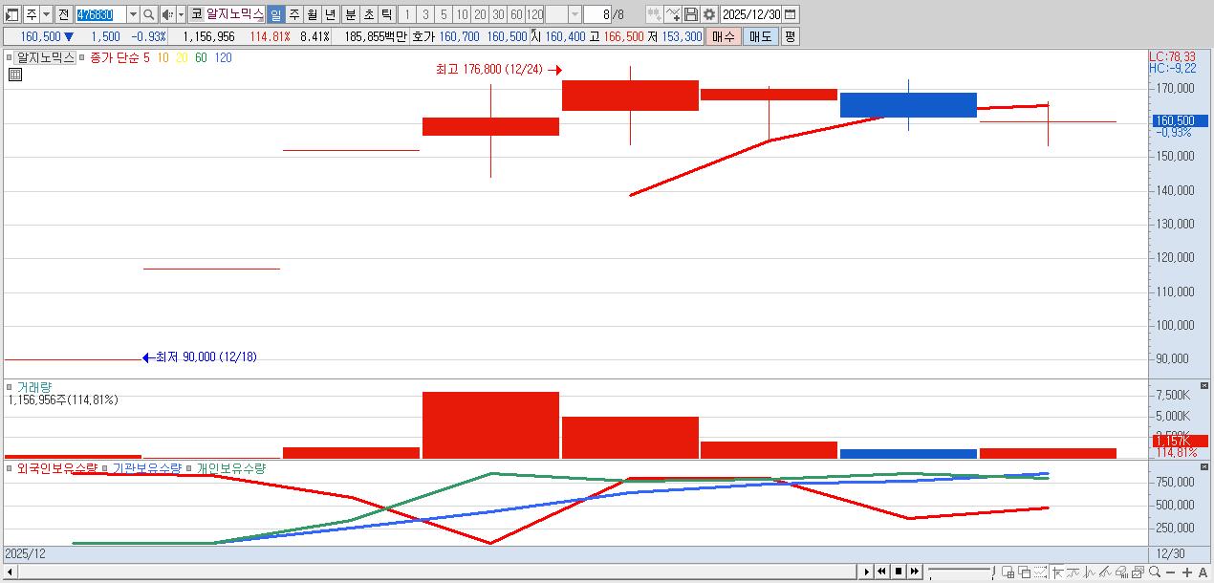This screenshot has height=583, width=1214.
Task: Open the calendar date picker icon
Action: (x=791, y=14)
